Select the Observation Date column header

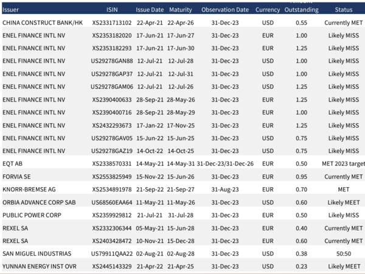(x=224, y=10)
